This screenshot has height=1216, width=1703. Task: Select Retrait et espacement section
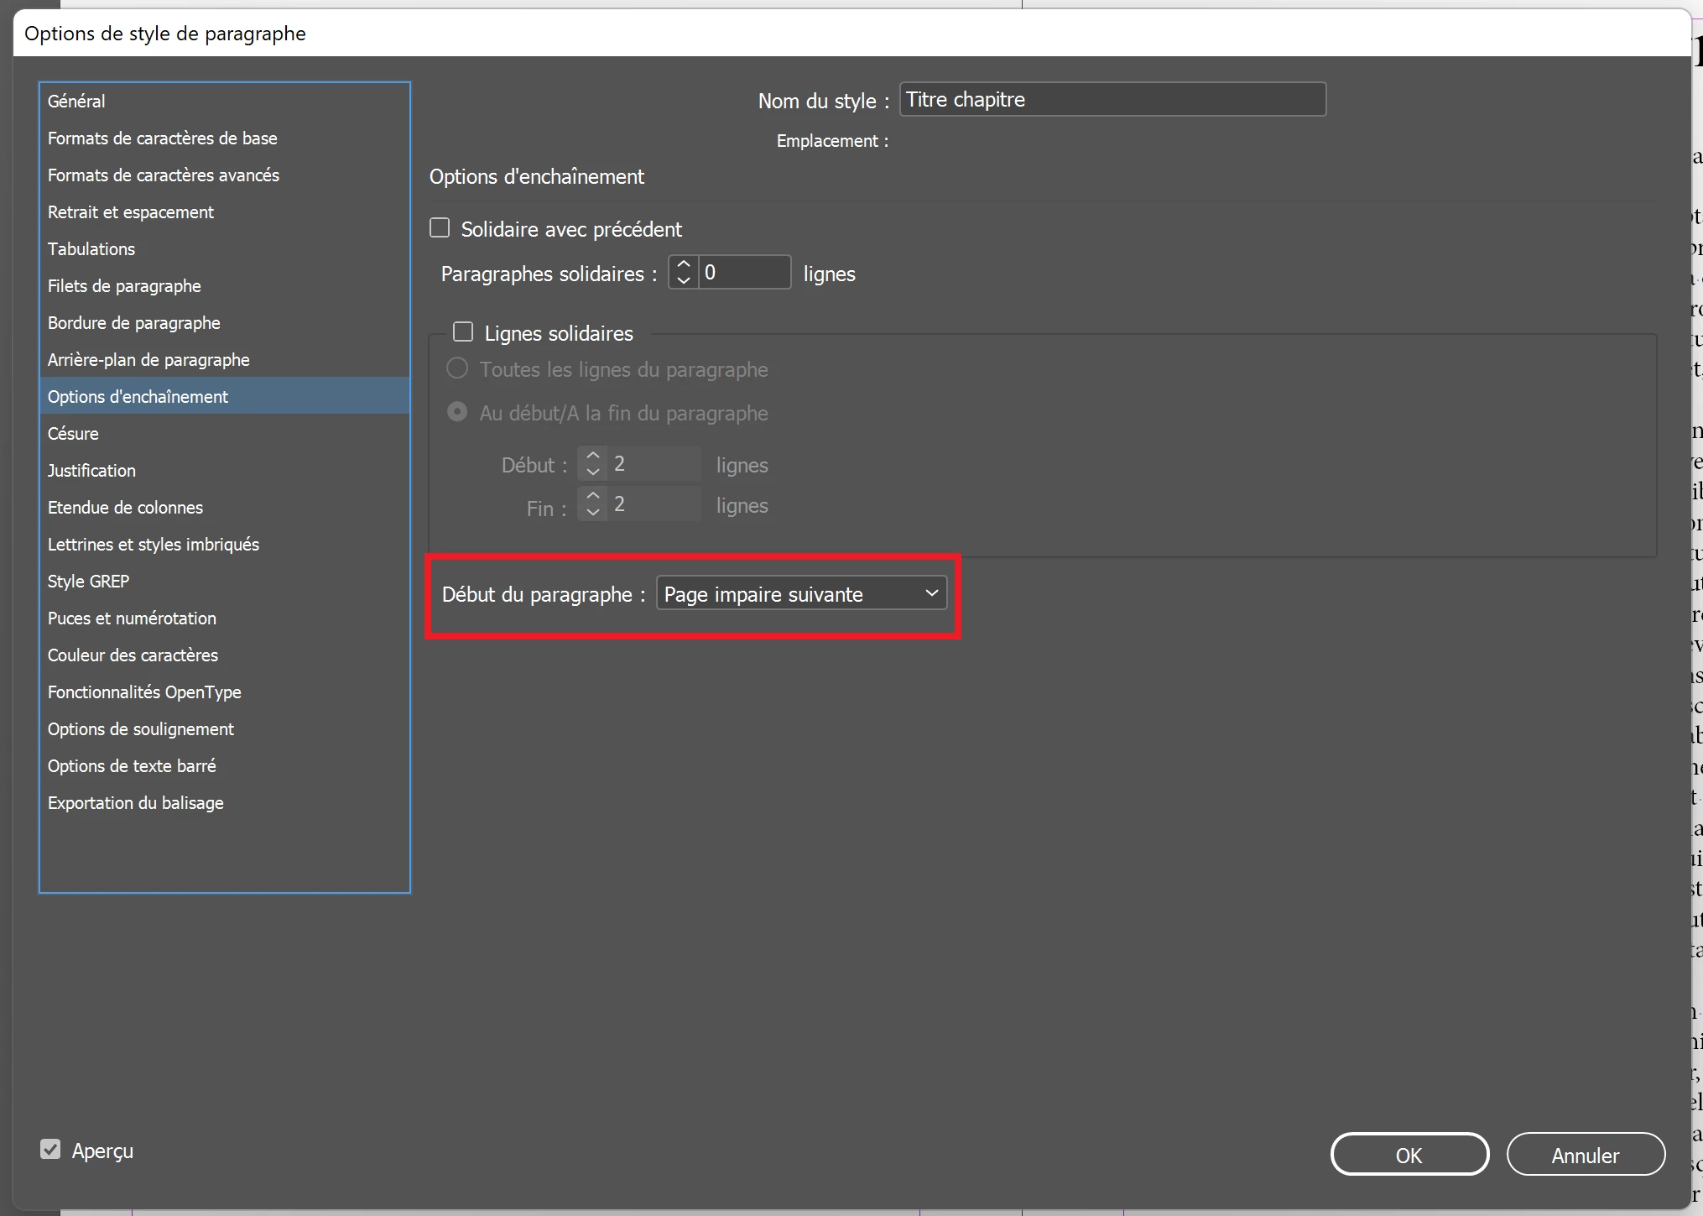pyautogui.click(x=130, y=212)
